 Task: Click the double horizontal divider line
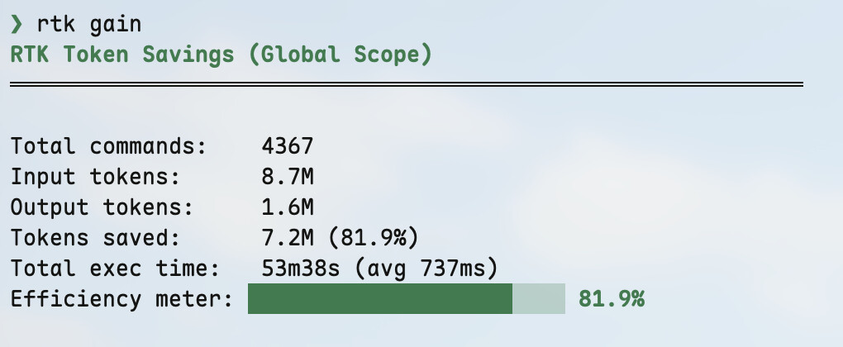(x=407, y=84)
